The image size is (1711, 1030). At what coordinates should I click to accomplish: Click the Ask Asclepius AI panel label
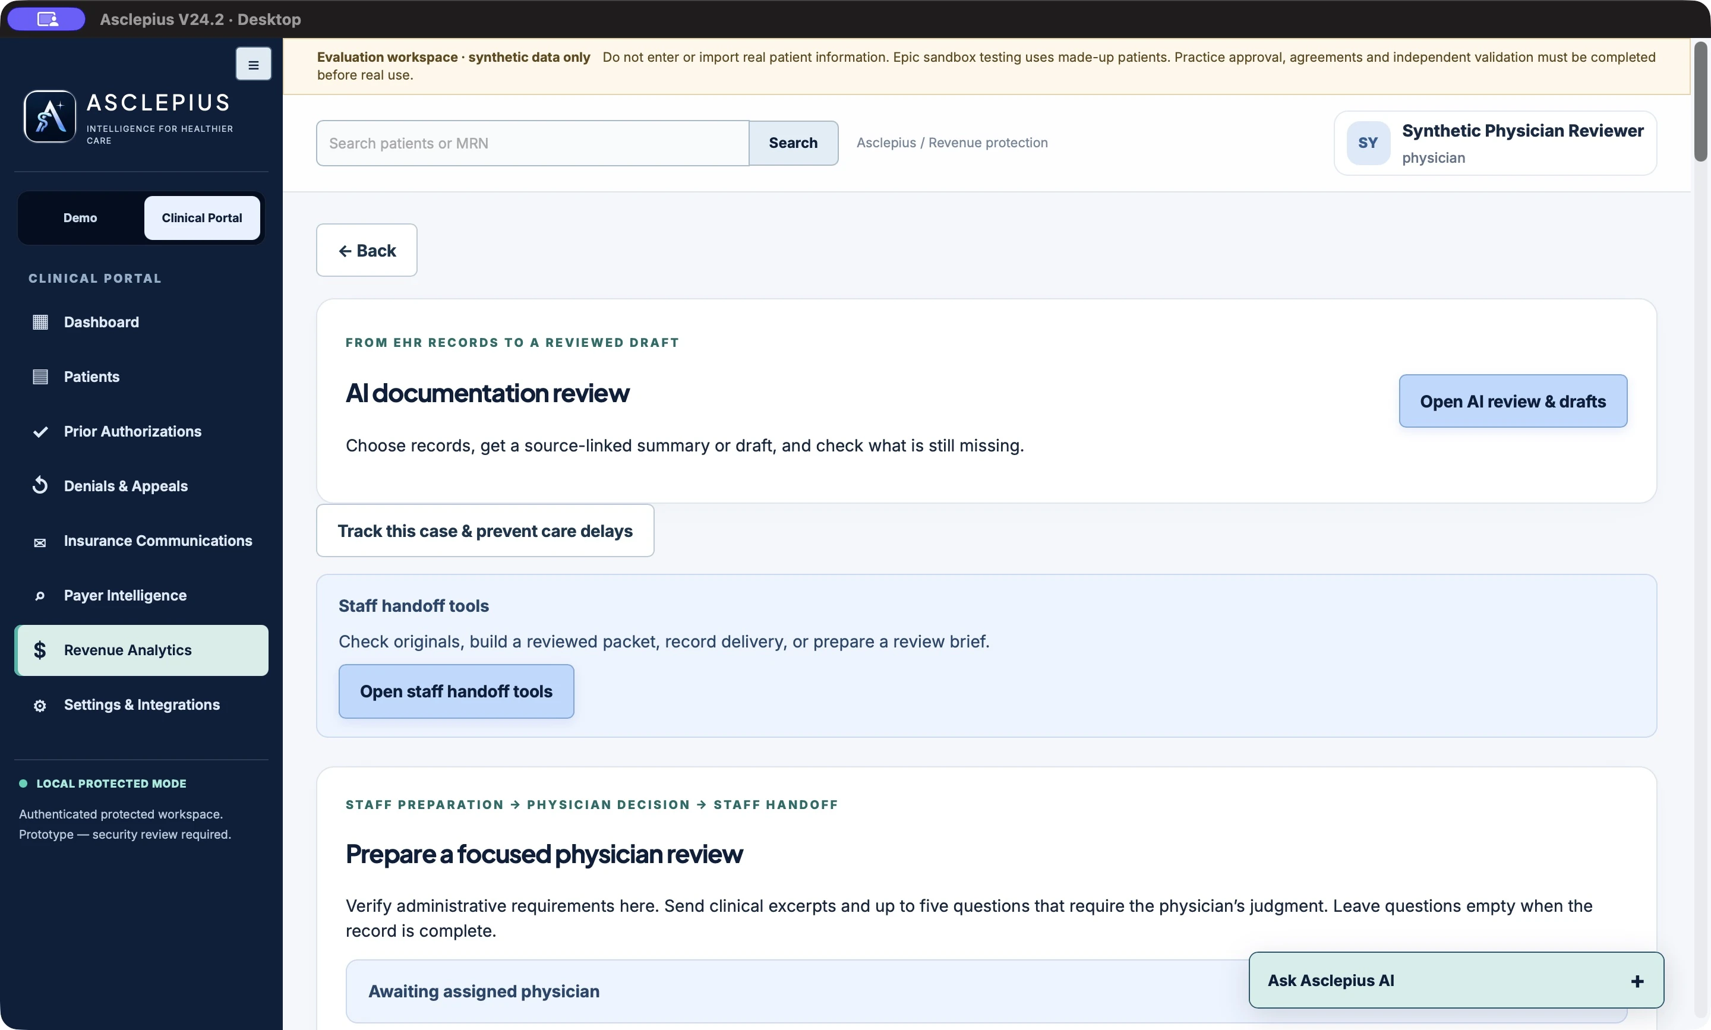coord(1331,981)
